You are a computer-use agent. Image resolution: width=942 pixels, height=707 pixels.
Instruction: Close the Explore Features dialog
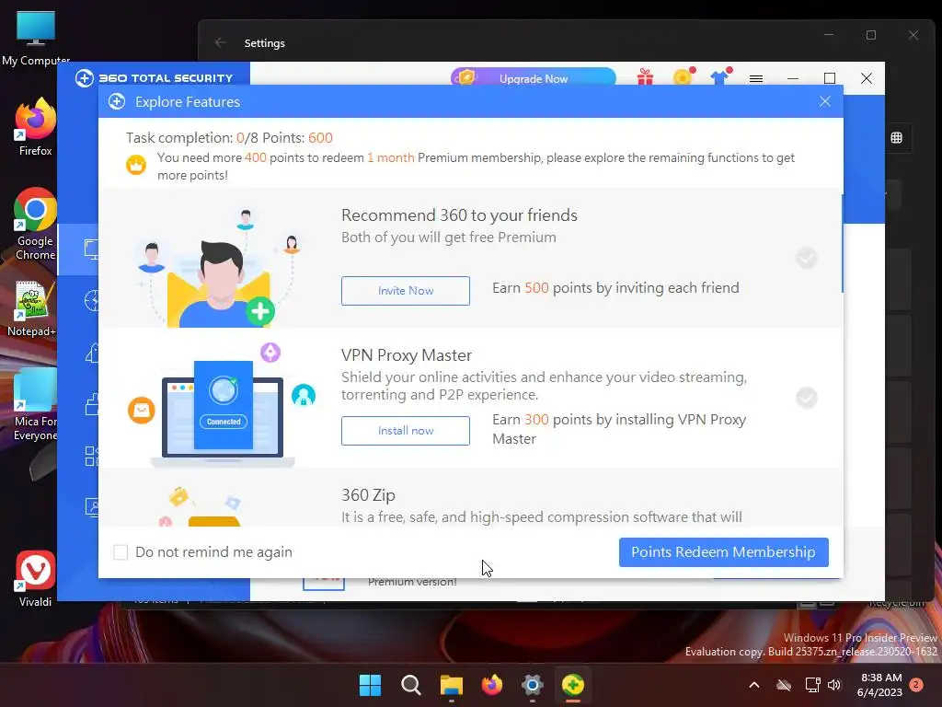(x=825, y=101)
